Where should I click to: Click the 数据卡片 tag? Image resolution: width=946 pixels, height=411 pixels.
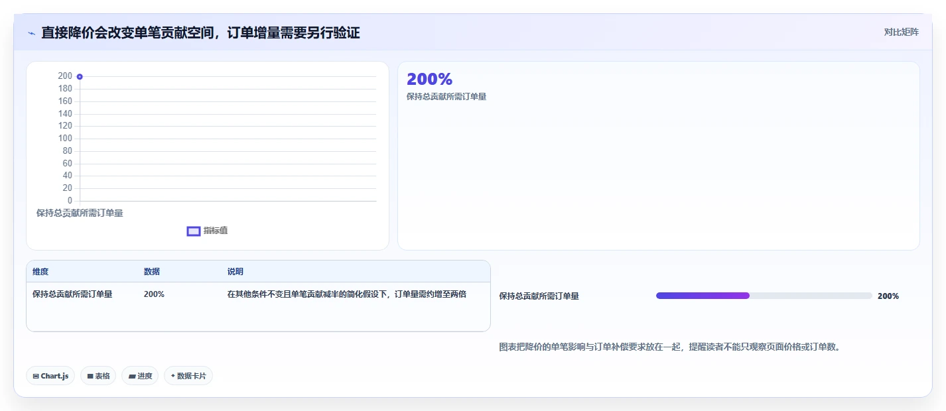(x=188, y=376)
